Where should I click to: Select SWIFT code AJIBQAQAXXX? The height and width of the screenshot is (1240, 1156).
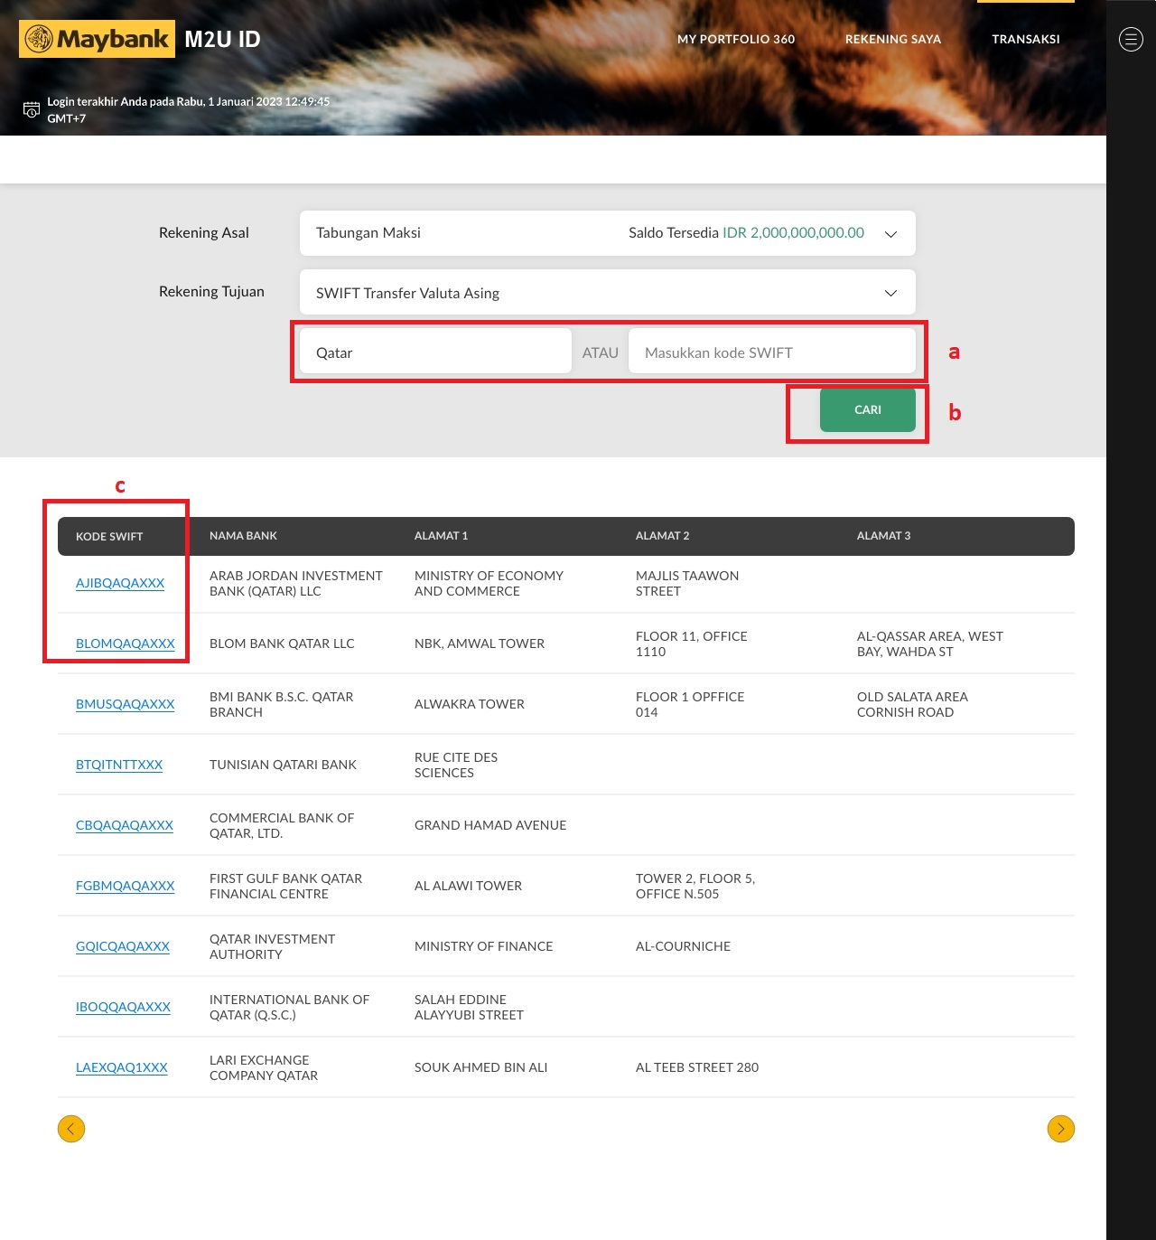tap(120, 583)
